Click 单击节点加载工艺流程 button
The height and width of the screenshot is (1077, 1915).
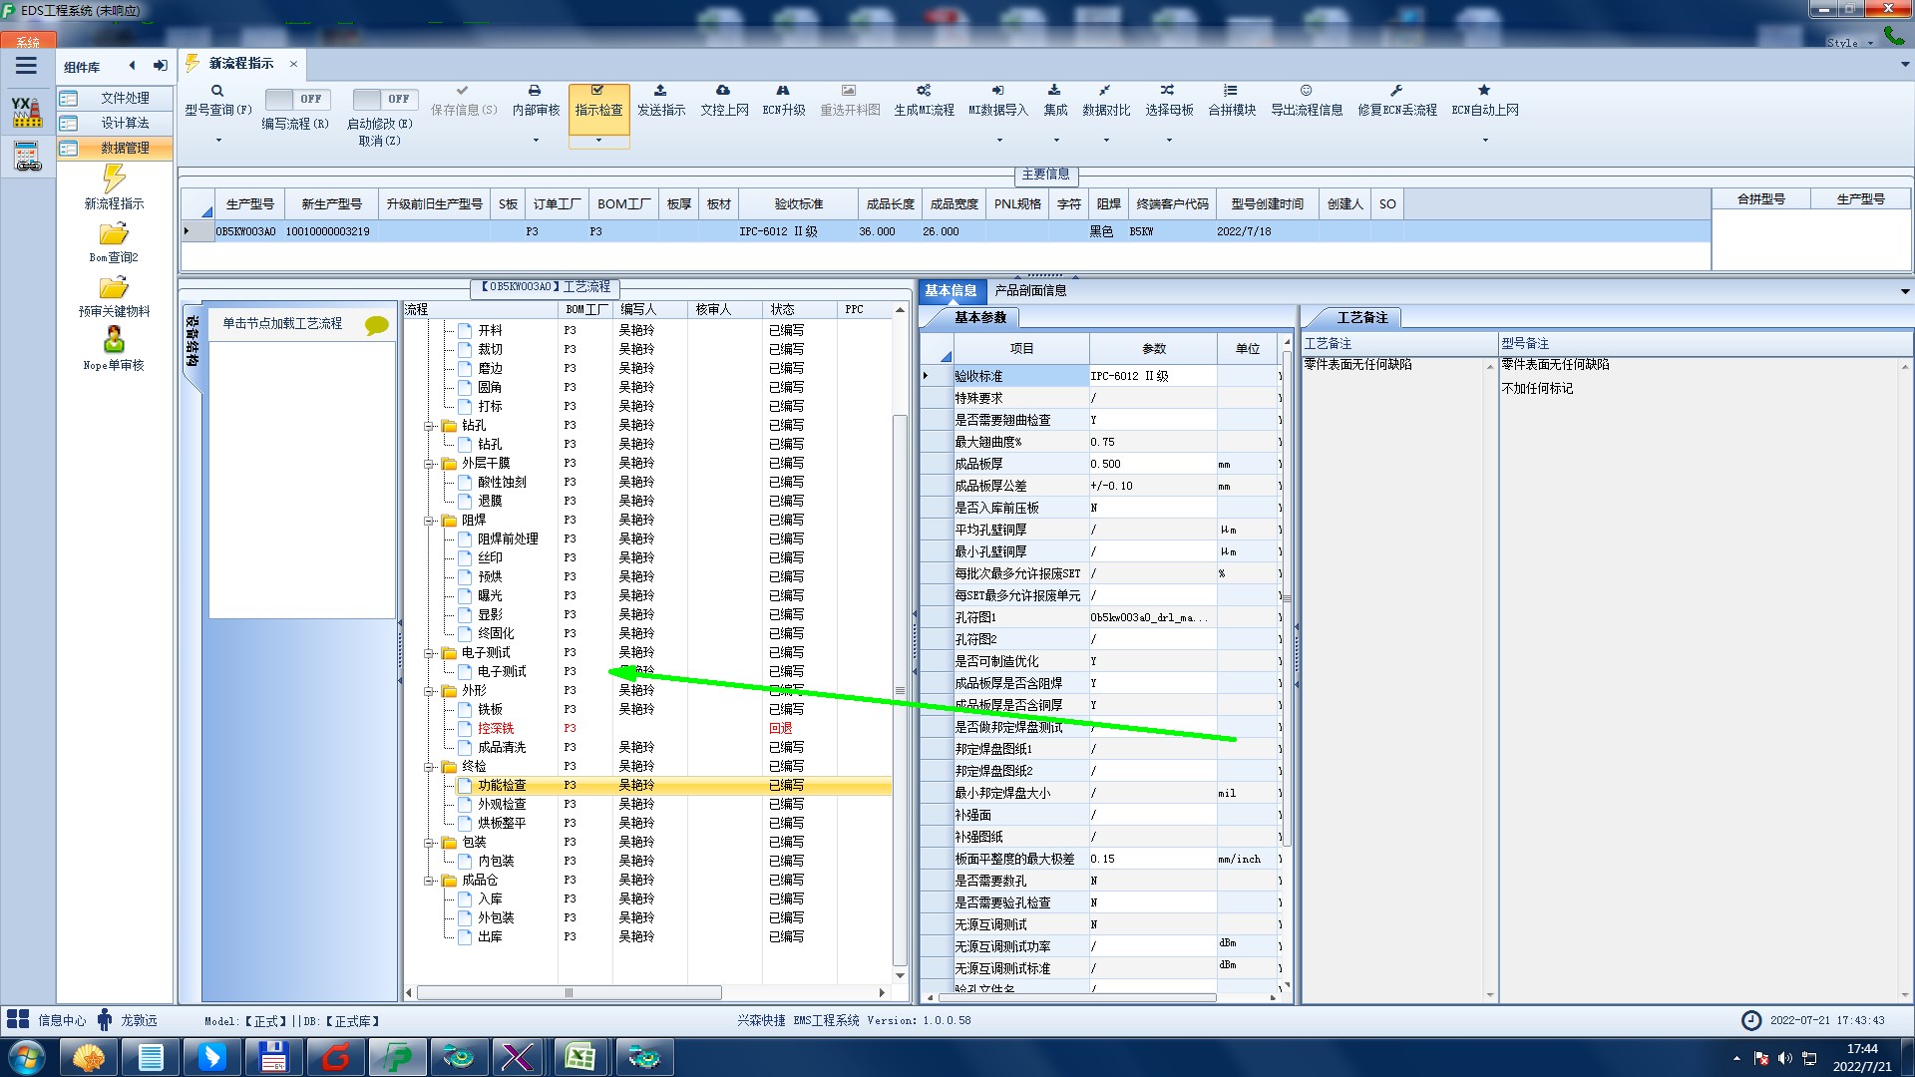(282, 324)
